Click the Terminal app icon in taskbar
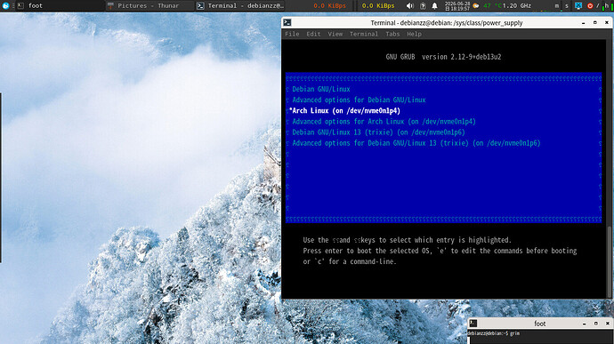This screenshot has height=344, width=614. [200, 5]
